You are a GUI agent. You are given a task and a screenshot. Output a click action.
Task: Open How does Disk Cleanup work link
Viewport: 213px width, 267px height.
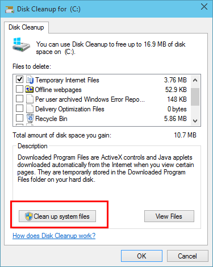[x=54, y=236]
